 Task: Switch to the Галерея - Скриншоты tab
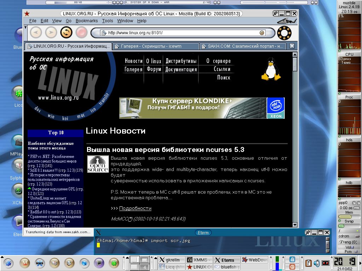(155, 46)
